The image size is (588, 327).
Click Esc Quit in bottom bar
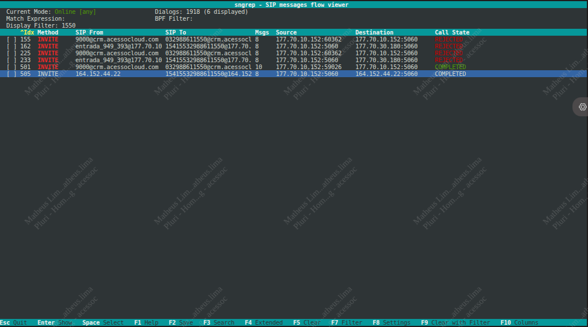click(13, 323)
